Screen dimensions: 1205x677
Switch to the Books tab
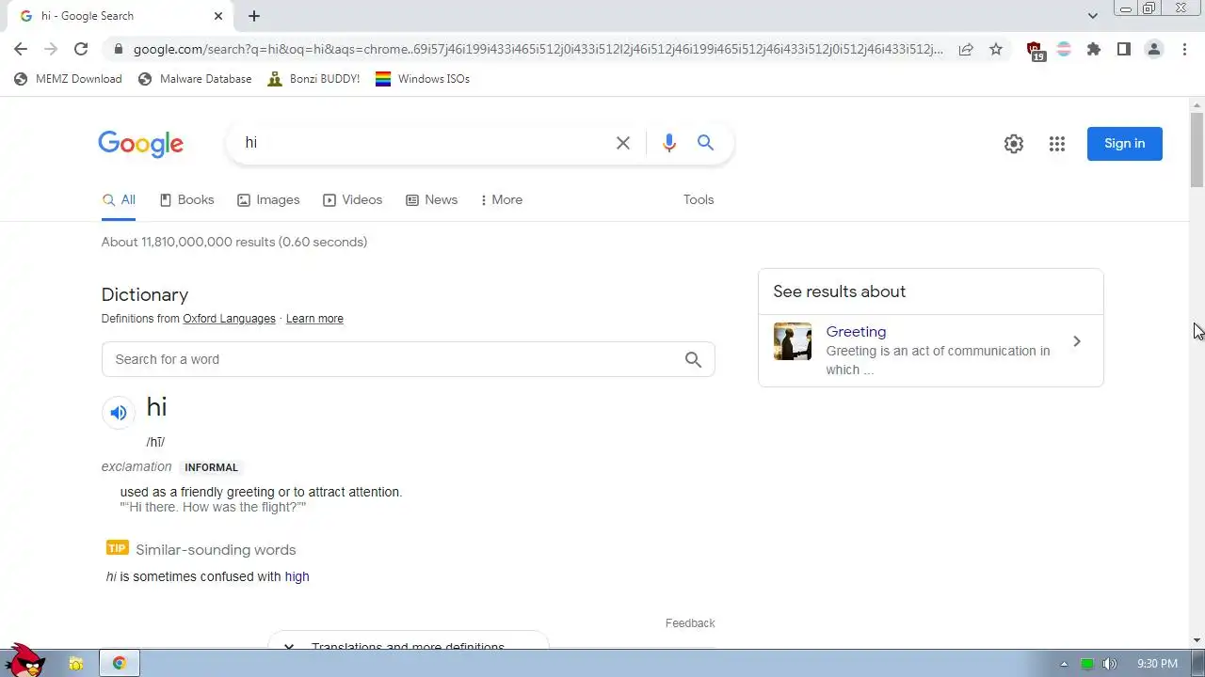[x=186, y=200]
